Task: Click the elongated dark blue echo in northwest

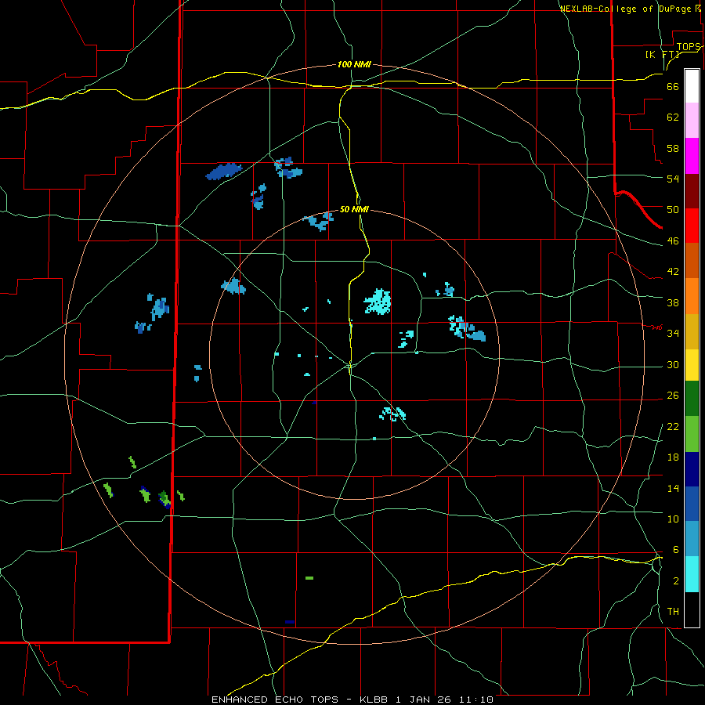Action: click(223, 172)
